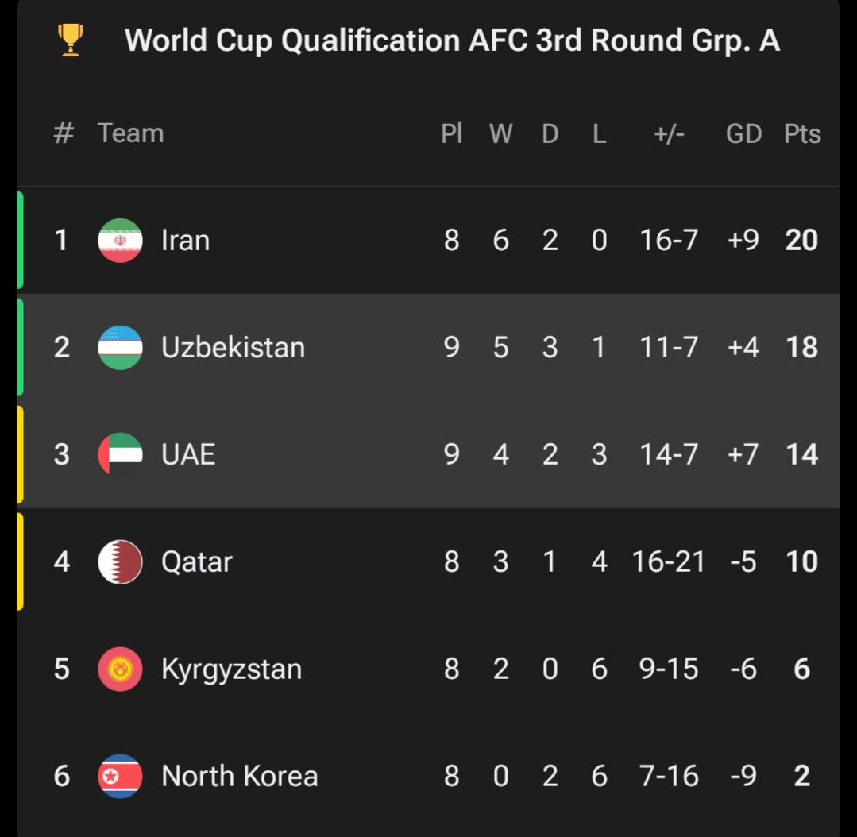Open the Kyrgyzstan team name
Viewport: 857px width, 837px height.
click(x=231, y=669)
